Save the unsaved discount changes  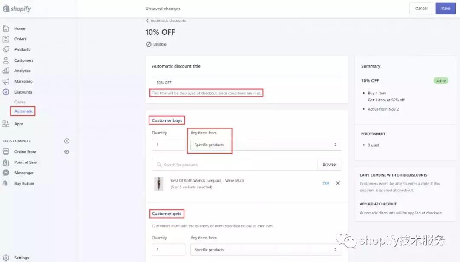(x=446, y=8)
